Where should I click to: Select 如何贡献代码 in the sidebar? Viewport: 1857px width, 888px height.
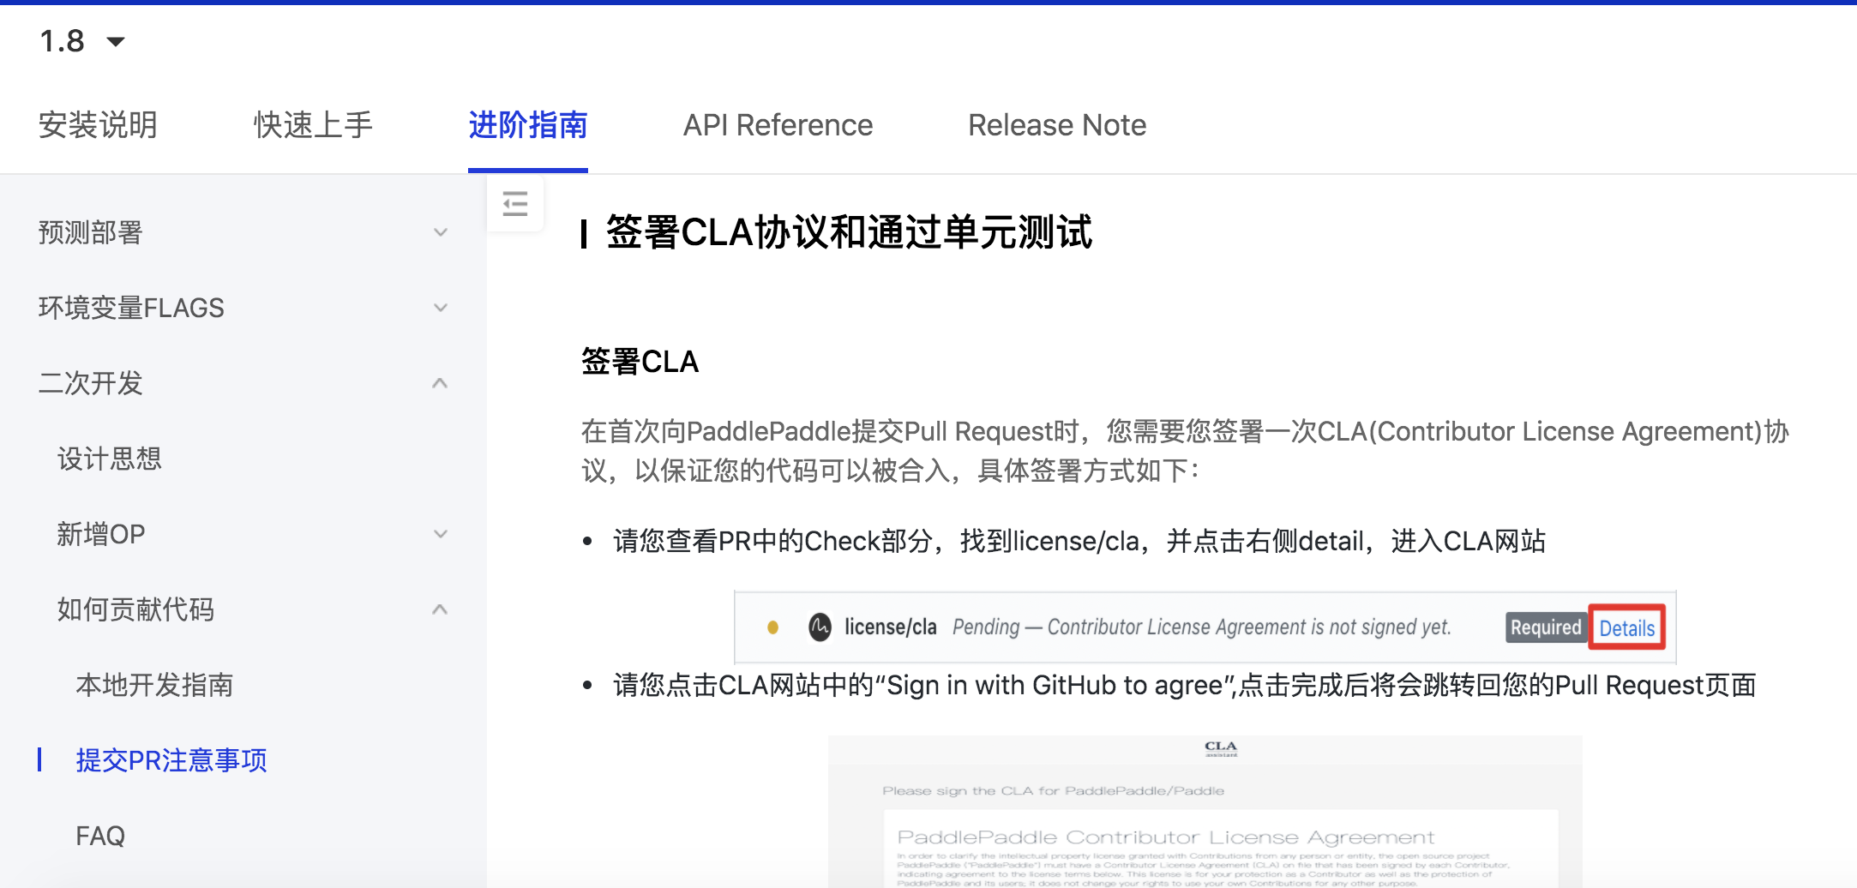[x=135, y=609]
